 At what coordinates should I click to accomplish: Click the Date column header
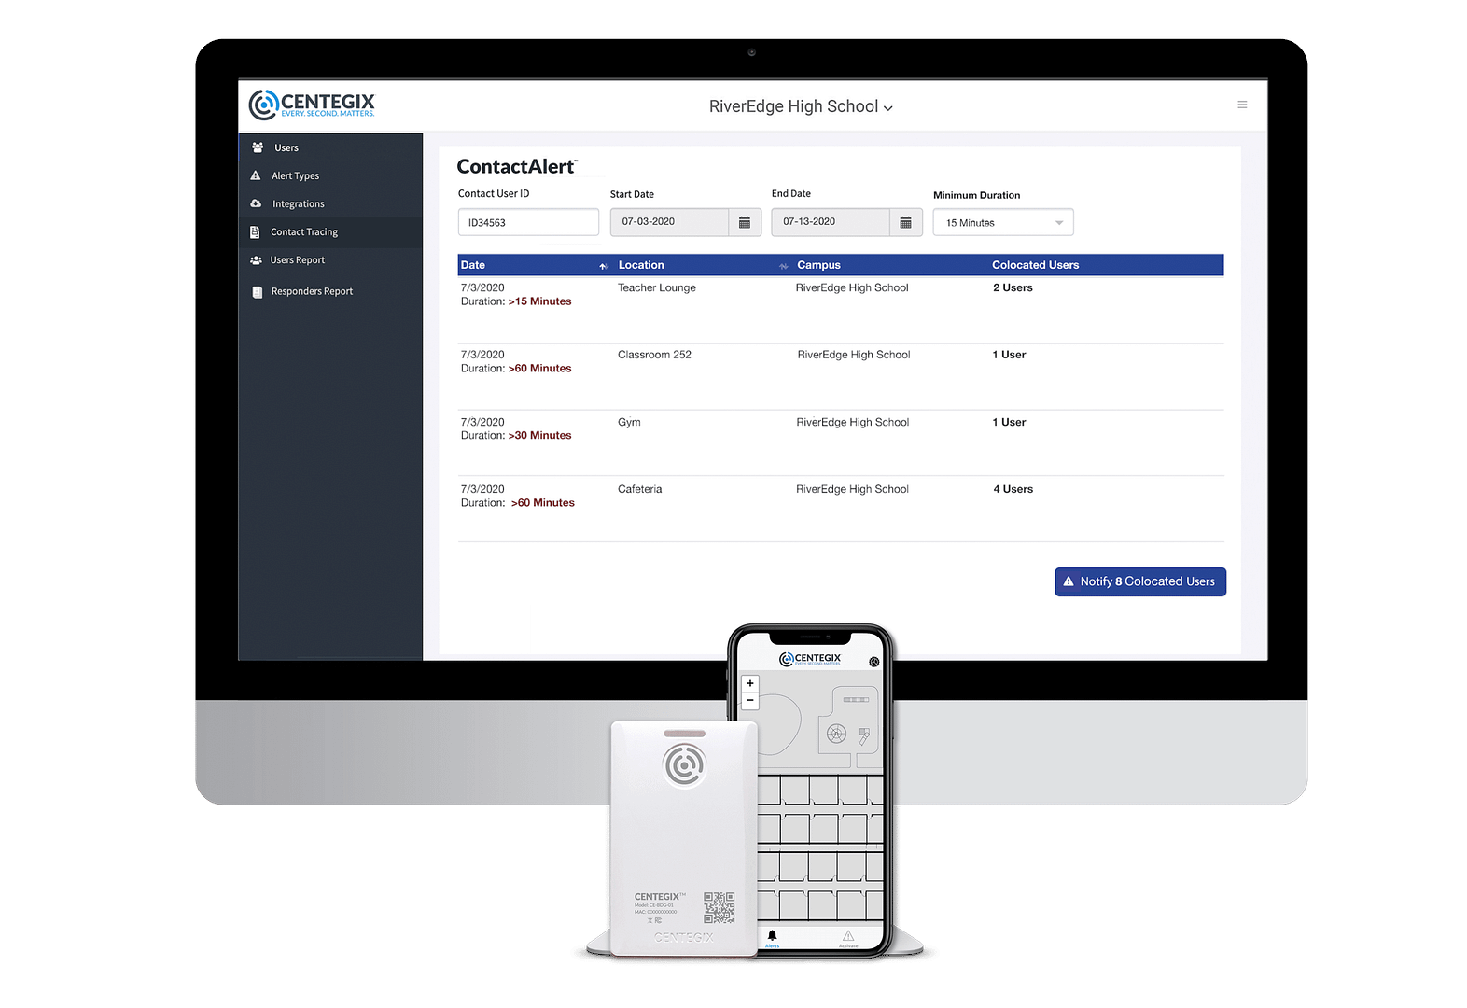[473, 265]
